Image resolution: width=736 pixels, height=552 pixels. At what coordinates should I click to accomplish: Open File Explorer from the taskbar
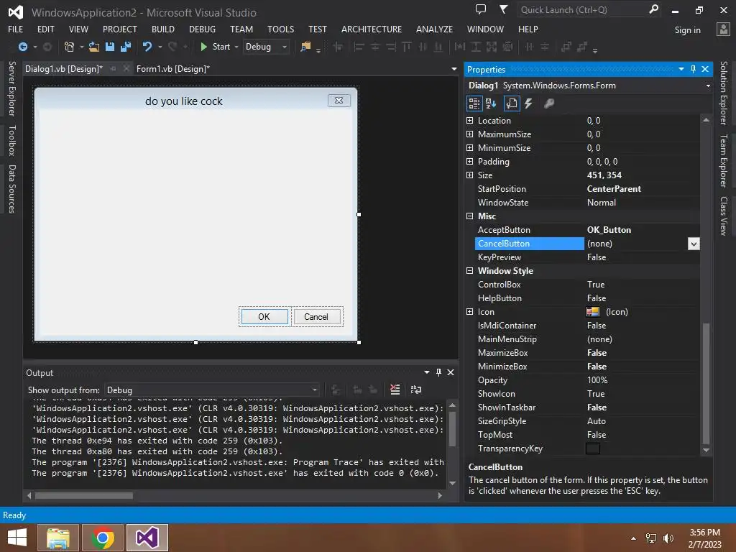tap(58, 538)
